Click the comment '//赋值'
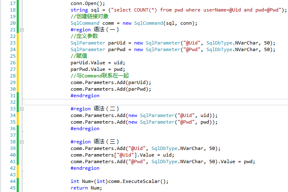Viewport: 288px width, 192px height. (x=79, y=56)
